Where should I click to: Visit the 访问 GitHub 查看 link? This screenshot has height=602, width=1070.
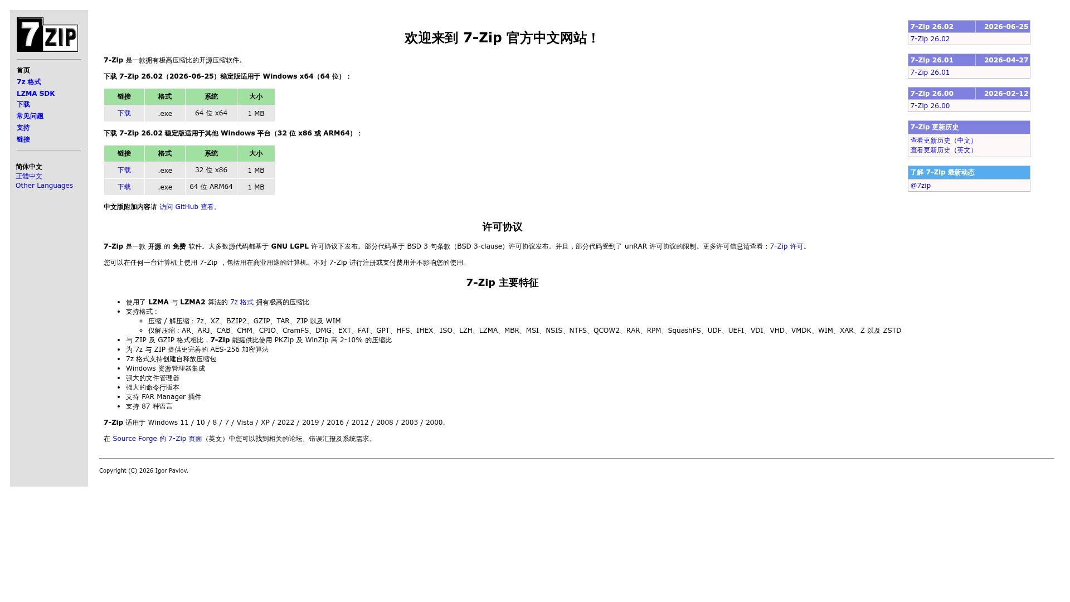coord(187,207)
